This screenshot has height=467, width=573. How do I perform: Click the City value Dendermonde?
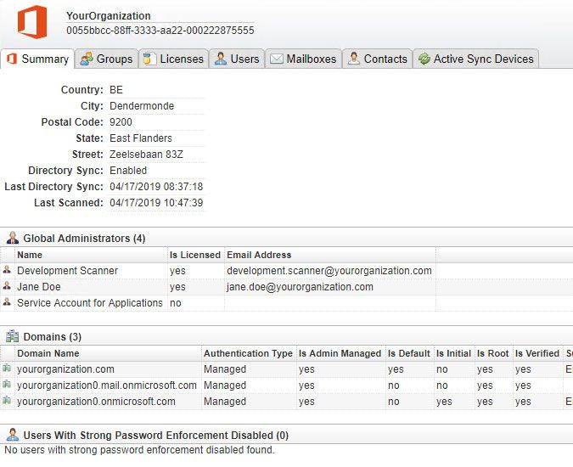tap(142, 106)
